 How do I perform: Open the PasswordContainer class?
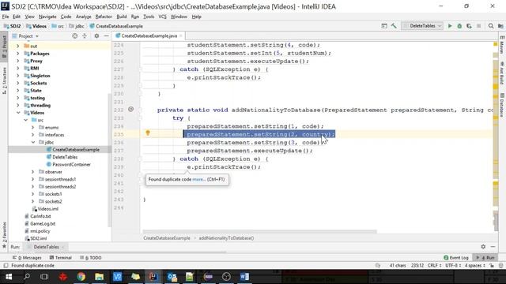coord(71,165)
